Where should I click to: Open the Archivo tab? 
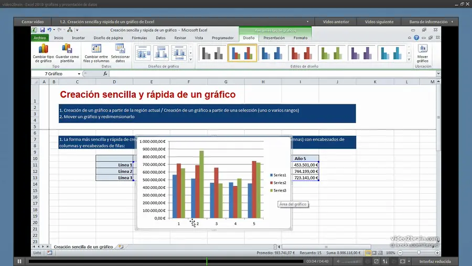point(40,38)
